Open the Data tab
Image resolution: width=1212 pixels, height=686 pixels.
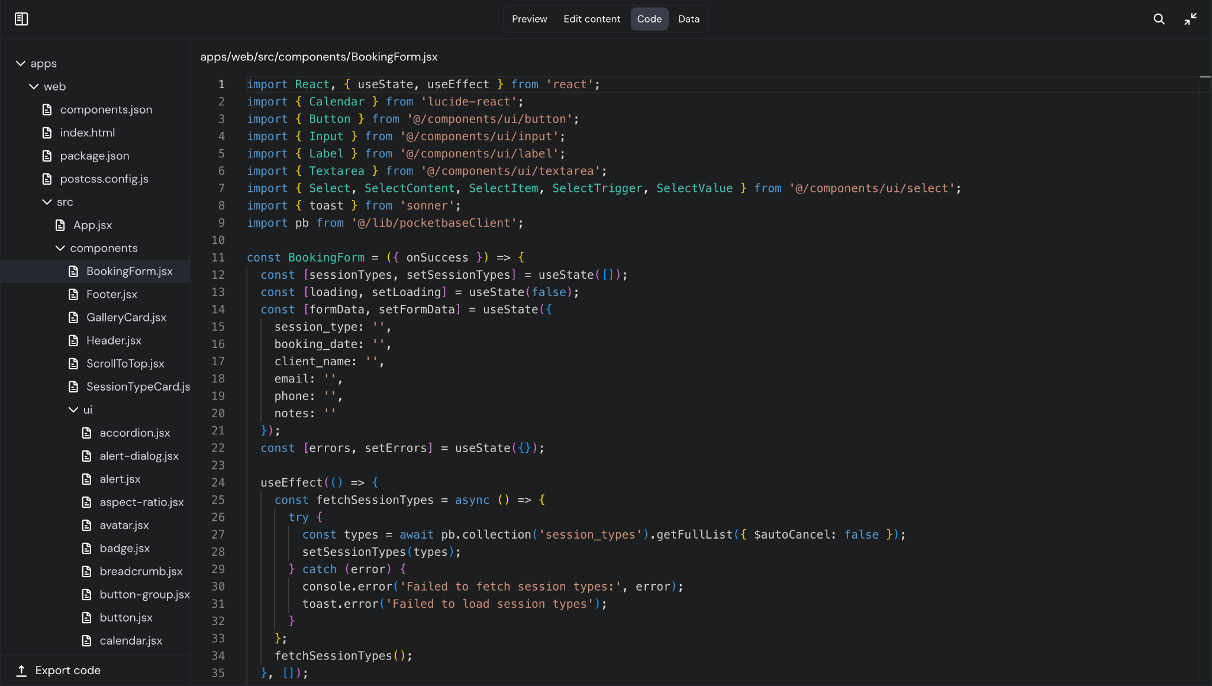pos(688,19)
